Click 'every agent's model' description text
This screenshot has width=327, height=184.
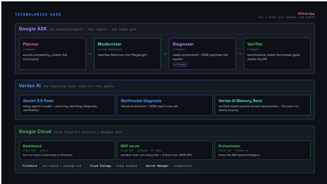(60, 108)
